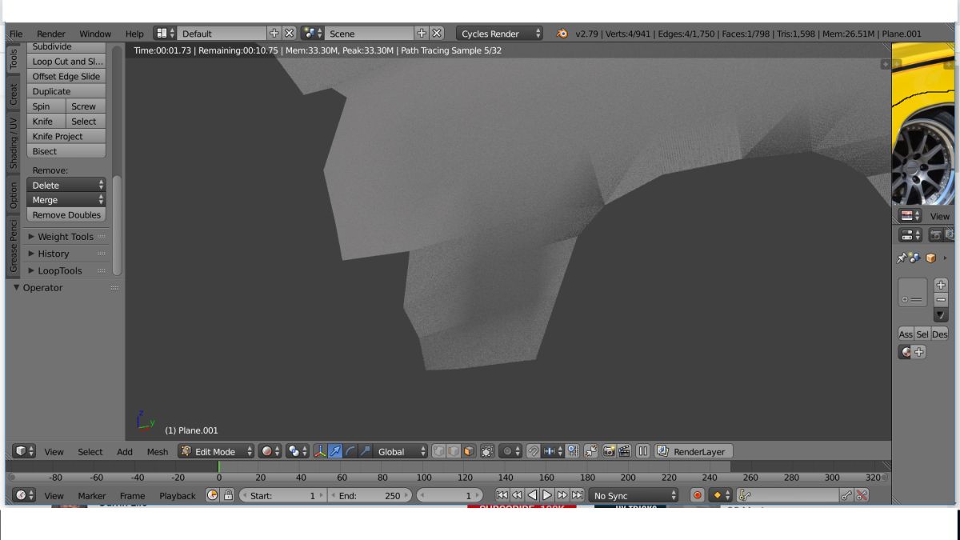
Task: Open the timeline Playback menu
Action: 178,495
